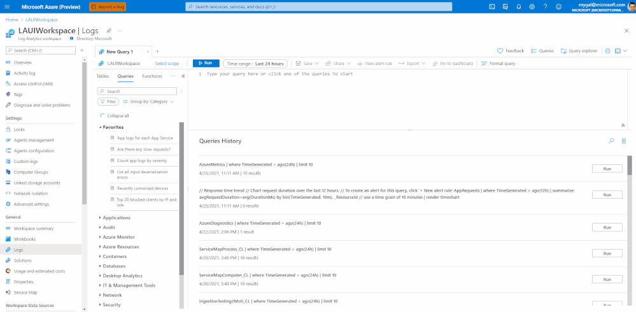636x312 pixels.
Task: Run the AzureDiagnostics history query
Action: (607, 227)
